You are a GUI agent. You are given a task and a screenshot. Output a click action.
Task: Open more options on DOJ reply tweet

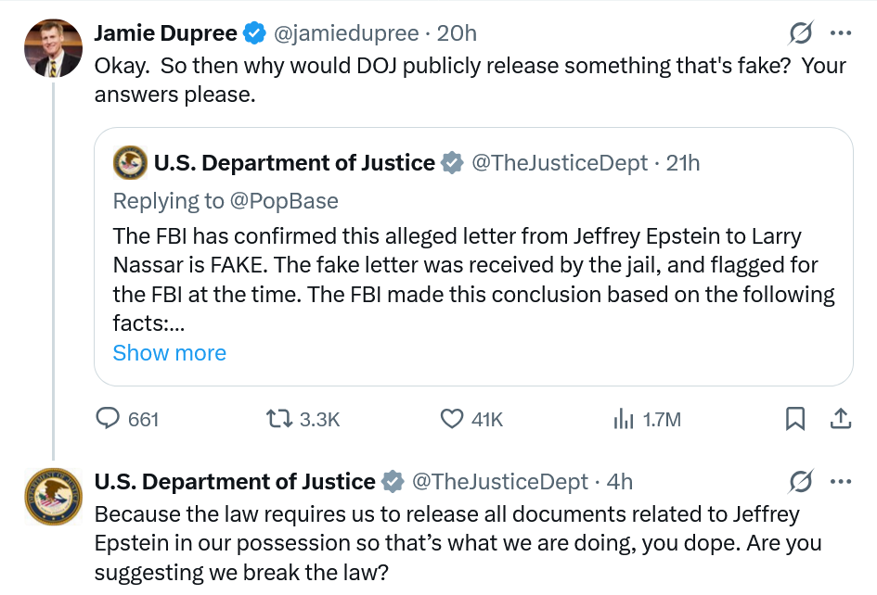pos(840,482)
